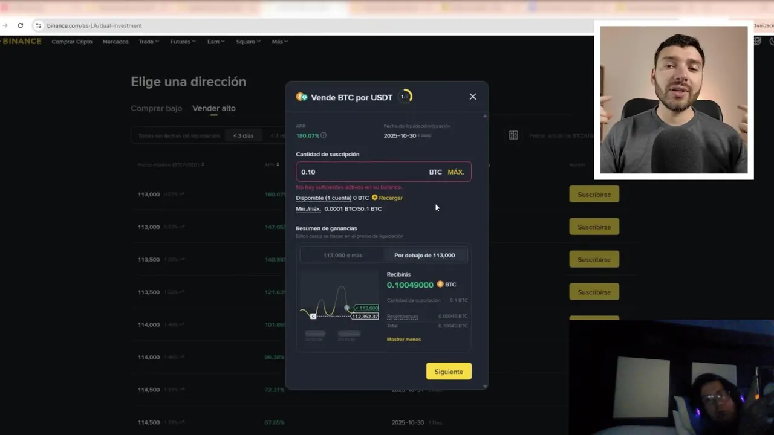The image size is (774, 435).
Task: Filter by less than 3 días
Action: (244, 135)
